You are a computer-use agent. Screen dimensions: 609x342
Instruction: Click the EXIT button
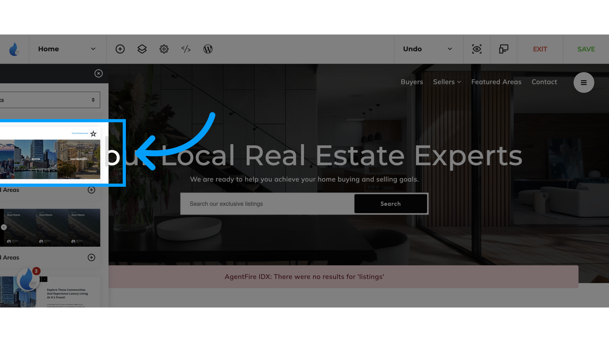pos(540,49)
